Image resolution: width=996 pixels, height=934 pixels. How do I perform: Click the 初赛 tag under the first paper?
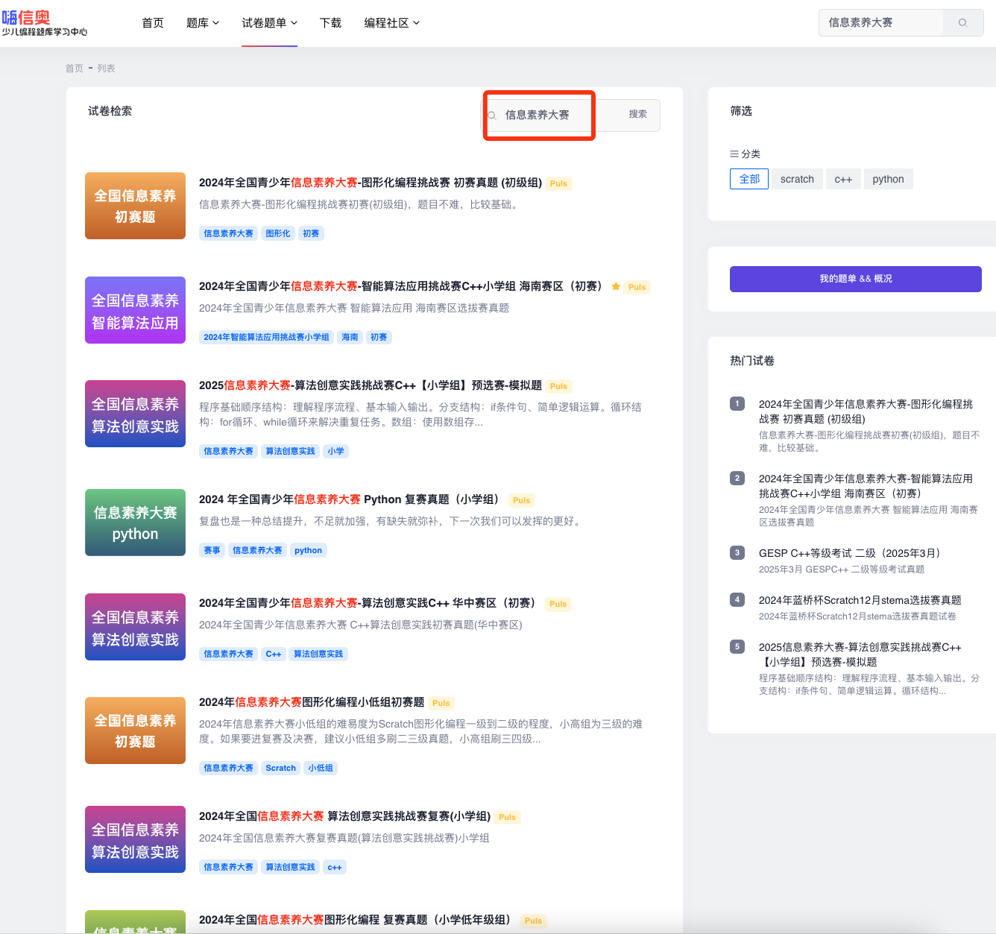tap(311, 233)
